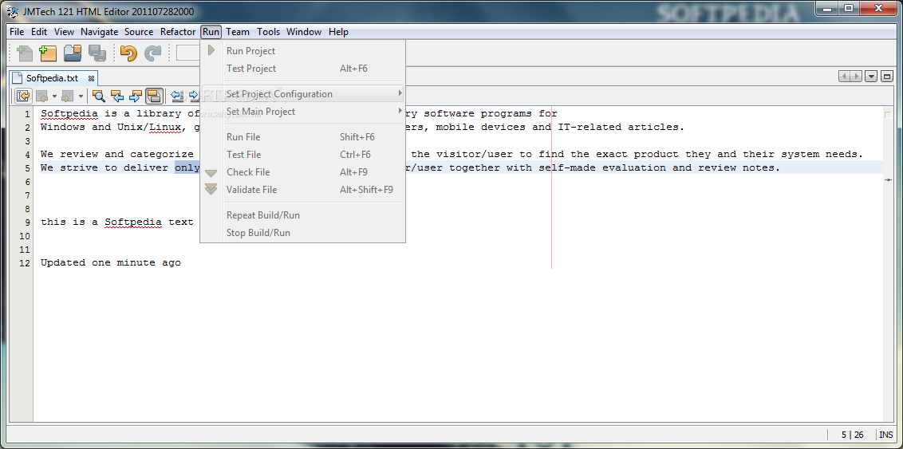
Task: Close the Softpedia.txt tab
Action: point(91,78)
